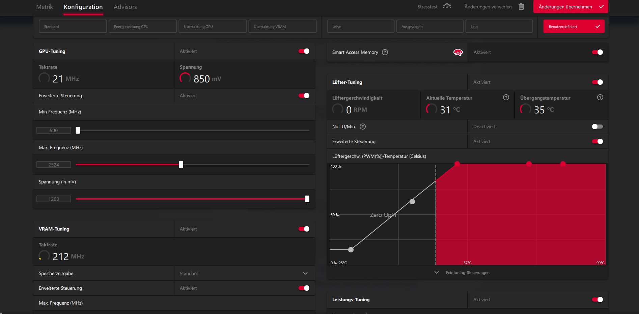Click Änderungen verwerfen

pos(488,7)
